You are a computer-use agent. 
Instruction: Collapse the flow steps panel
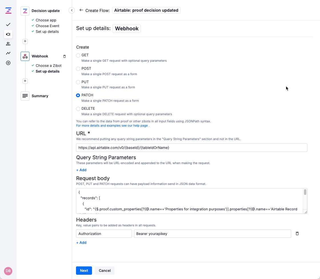[x=72, y=10]
